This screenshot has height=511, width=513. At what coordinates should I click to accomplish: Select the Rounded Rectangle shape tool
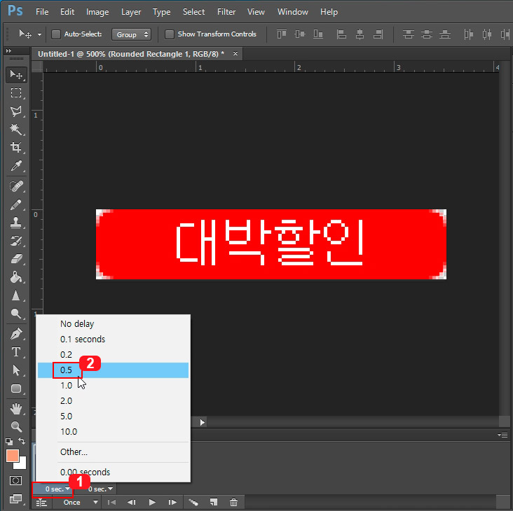(x=16, y=388)
